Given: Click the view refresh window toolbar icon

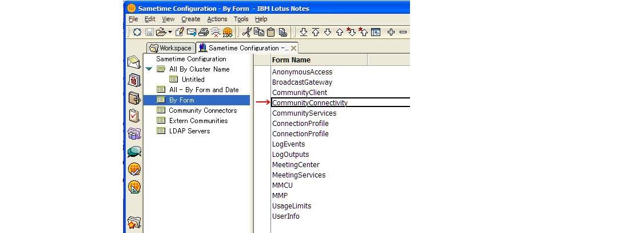Looking at the screenshot, I should pos(376,32).
